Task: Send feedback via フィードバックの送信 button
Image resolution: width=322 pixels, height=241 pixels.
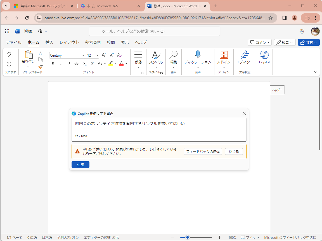Action: (203, 151)
